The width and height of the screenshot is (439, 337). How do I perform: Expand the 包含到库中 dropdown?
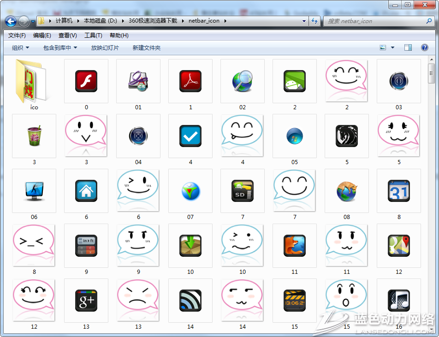pos(60,47)
